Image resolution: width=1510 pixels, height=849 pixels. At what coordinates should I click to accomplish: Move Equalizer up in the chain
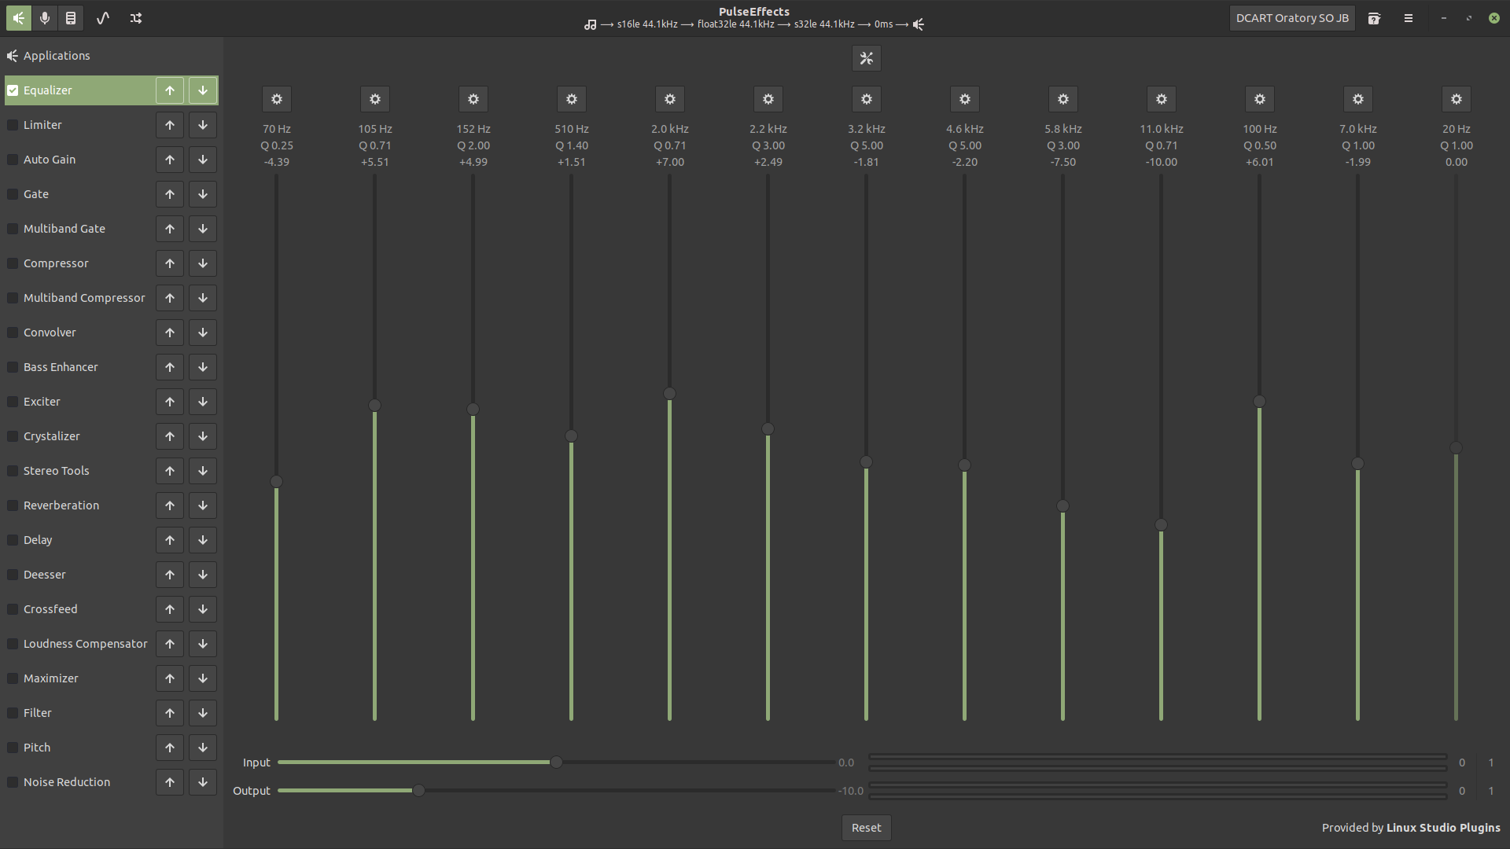(x=170, y=90)
